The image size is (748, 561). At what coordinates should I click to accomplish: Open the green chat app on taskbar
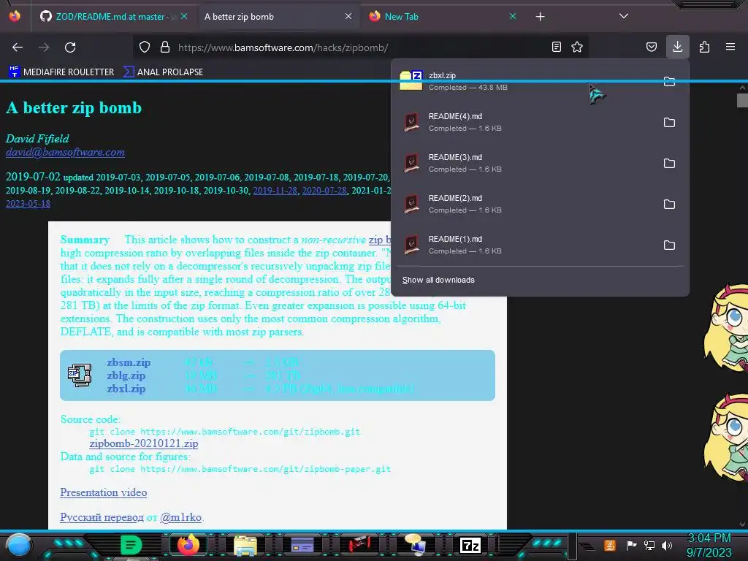pyautogui.click(x=131, y=545)
